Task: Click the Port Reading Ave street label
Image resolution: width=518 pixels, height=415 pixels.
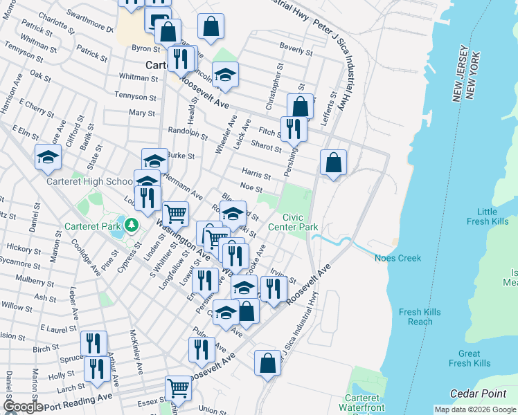Action: [78, 402]
